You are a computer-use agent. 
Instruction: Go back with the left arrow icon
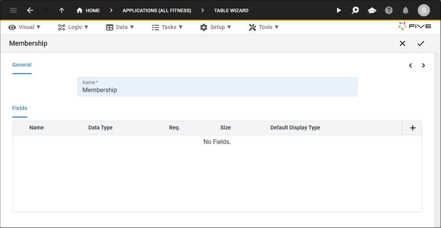[x=30, y=10]
